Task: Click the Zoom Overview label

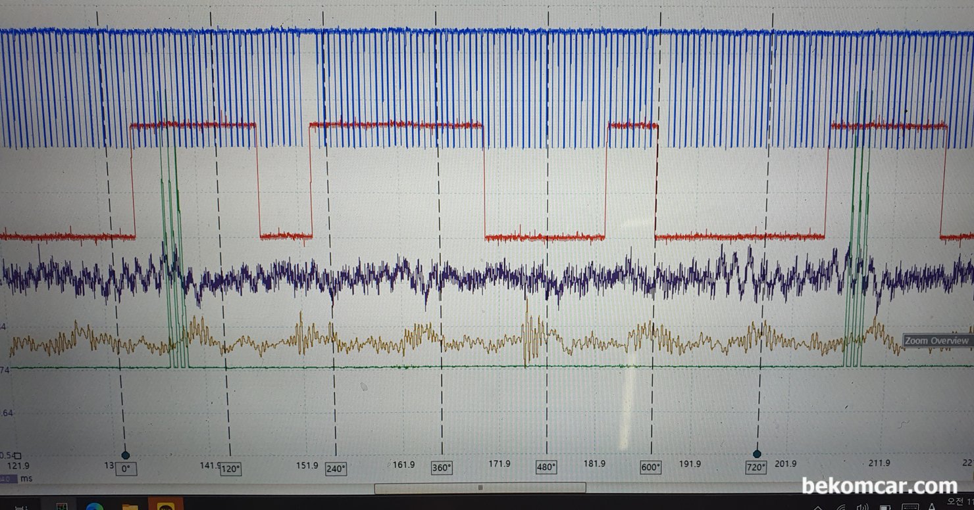Action: [x=936, y=340]
